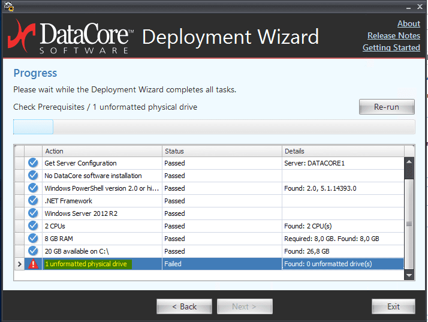Open the About link
The image size is (428, 322).
tap(409, 24)
